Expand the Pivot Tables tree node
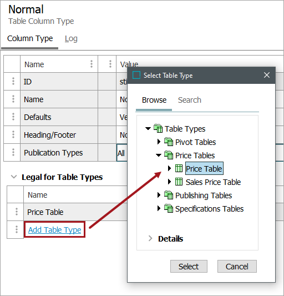This screenshot has width=284, height=296. point(159,142)
